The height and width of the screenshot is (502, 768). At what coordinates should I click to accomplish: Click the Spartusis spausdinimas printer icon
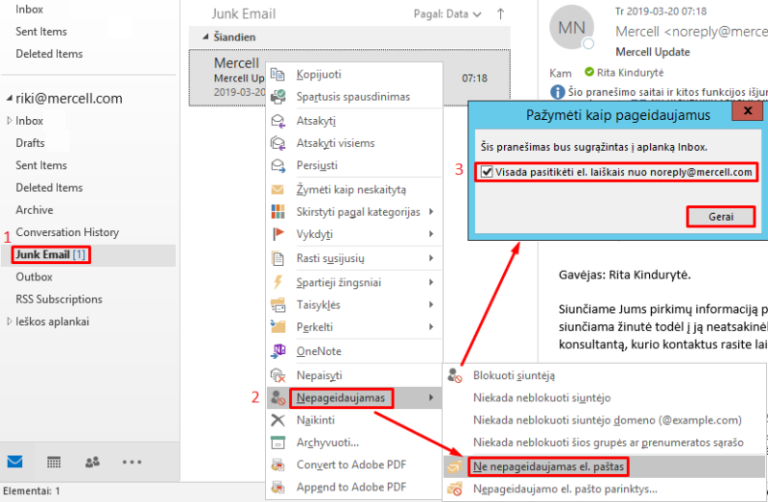pos(277,97)
